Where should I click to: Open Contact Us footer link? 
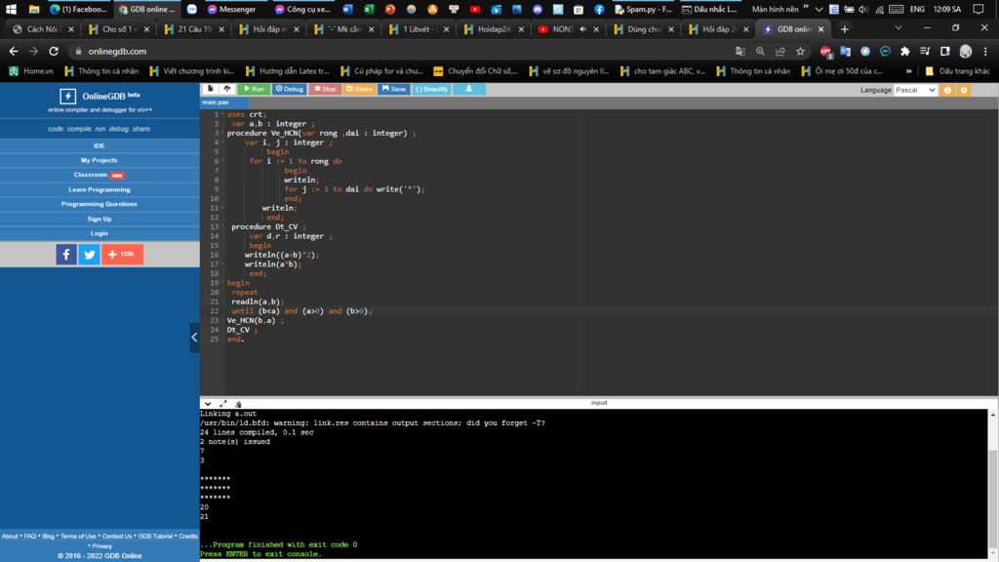tap(117, 537)
